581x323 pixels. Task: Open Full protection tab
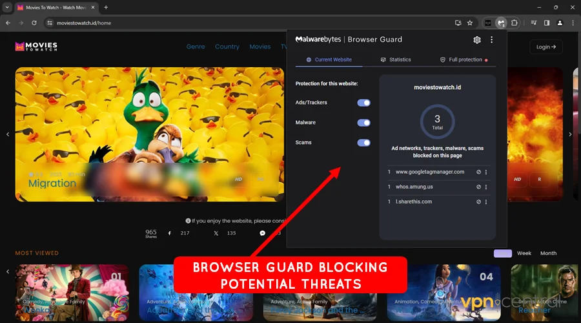464,59
